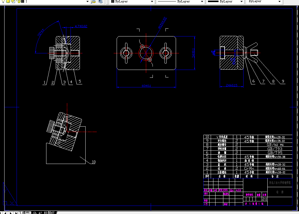
Task: Click the linetype preview line sample
Action: 167,2
